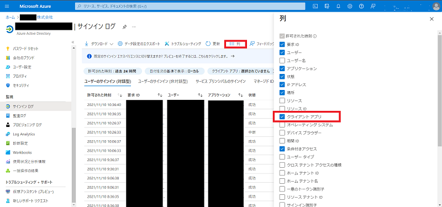The width and height of the screenshot is (442, 207).
Task: Check the ユーザー タイプ checkbox
Action: [282, 157]
